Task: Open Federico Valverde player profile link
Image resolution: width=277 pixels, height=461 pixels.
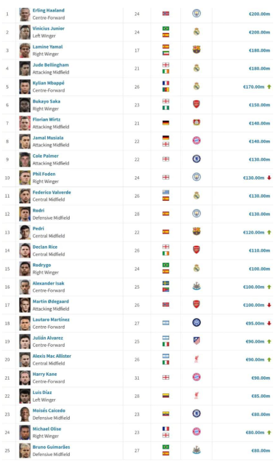Action: 52,192
